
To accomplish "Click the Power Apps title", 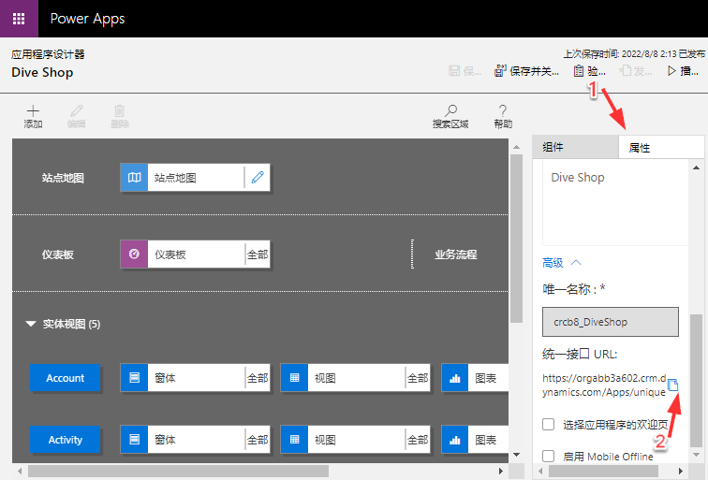I will tap(88, 19).
